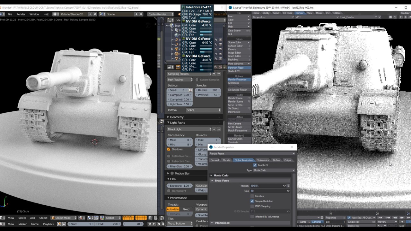Toggle Shadows checkbox in Light Paths

[169, 149]
